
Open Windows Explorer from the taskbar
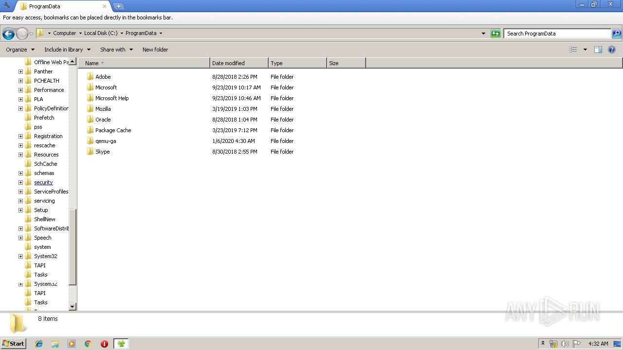[55, 344]
